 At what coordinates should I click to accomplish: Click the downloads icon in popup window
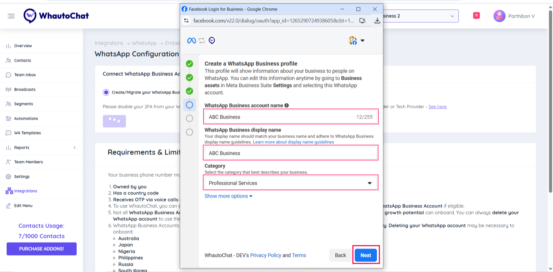point(377,21)
